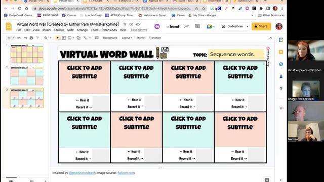Open Other Bookmarks folder
Image resolution: width=324 pixels, height=182 pixels.
click(271, 15)
